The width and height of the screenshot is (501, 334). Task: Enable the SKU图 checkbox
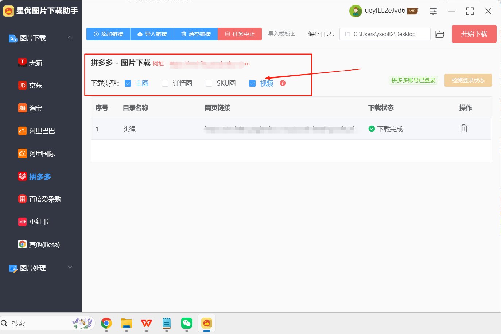[x=209, y=83]
